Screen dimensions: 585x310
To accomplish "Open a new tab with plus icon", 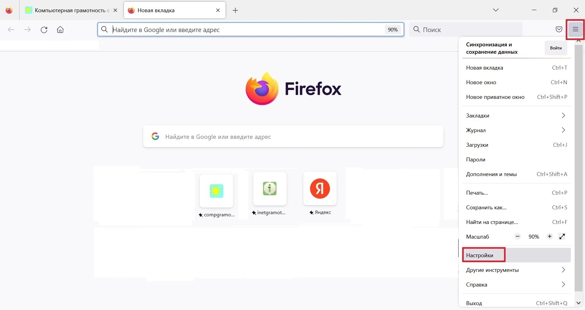I will (x=235, y=10).
